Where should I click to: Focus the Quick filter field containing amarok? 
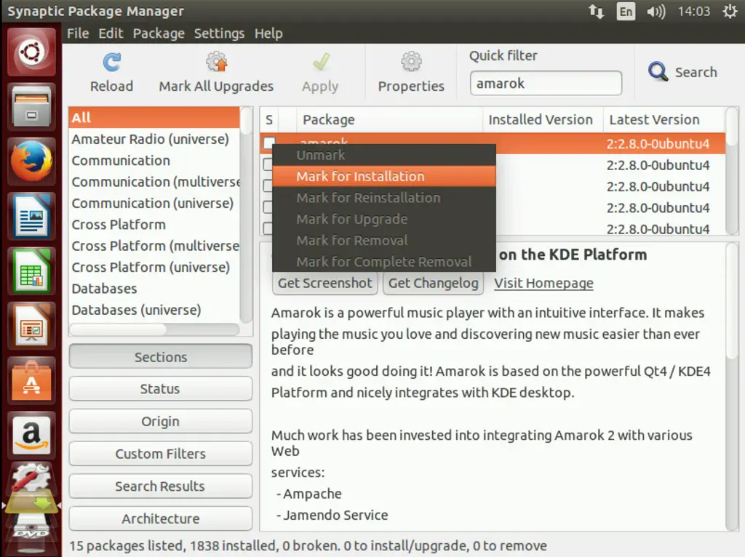tap(546, 83)
